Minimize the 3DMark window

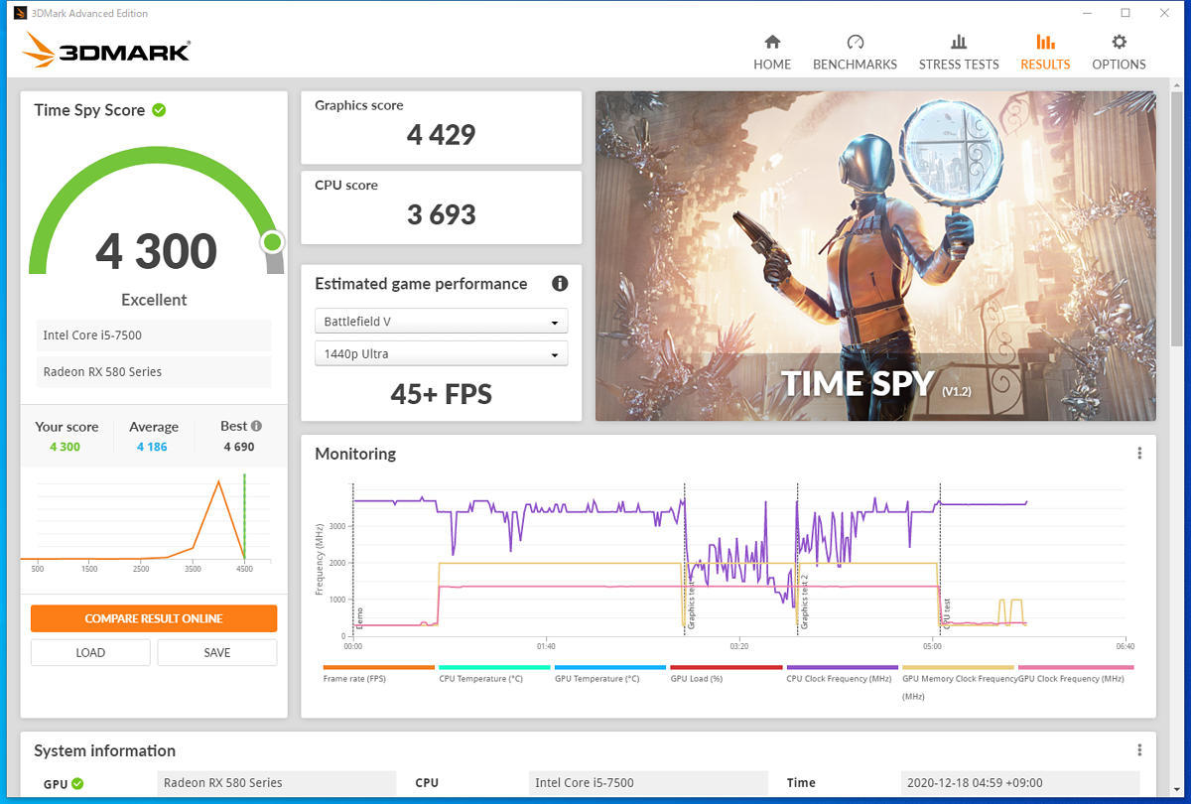[1086, 13]
